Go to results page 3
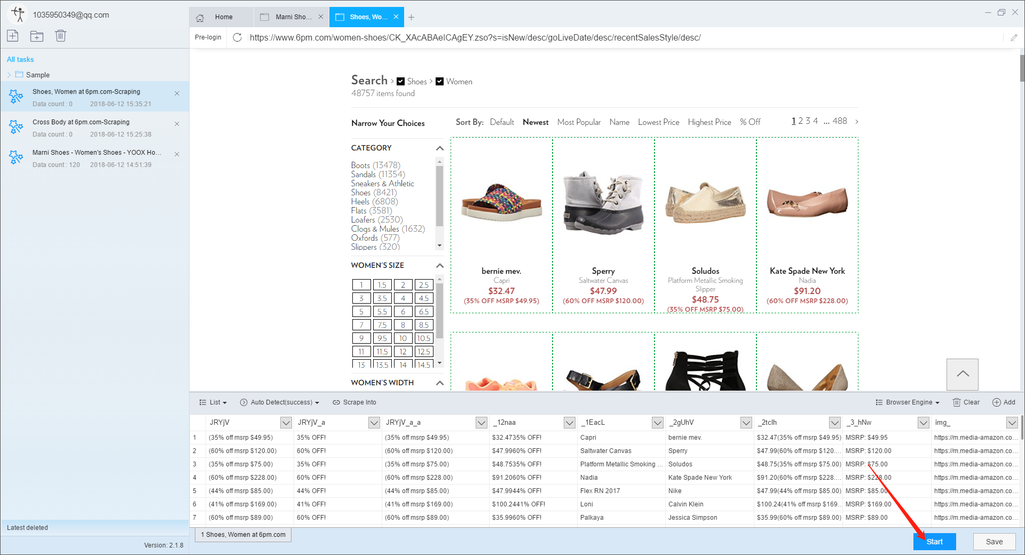This screenshot has height=555, width=1025. pos(808,121)
